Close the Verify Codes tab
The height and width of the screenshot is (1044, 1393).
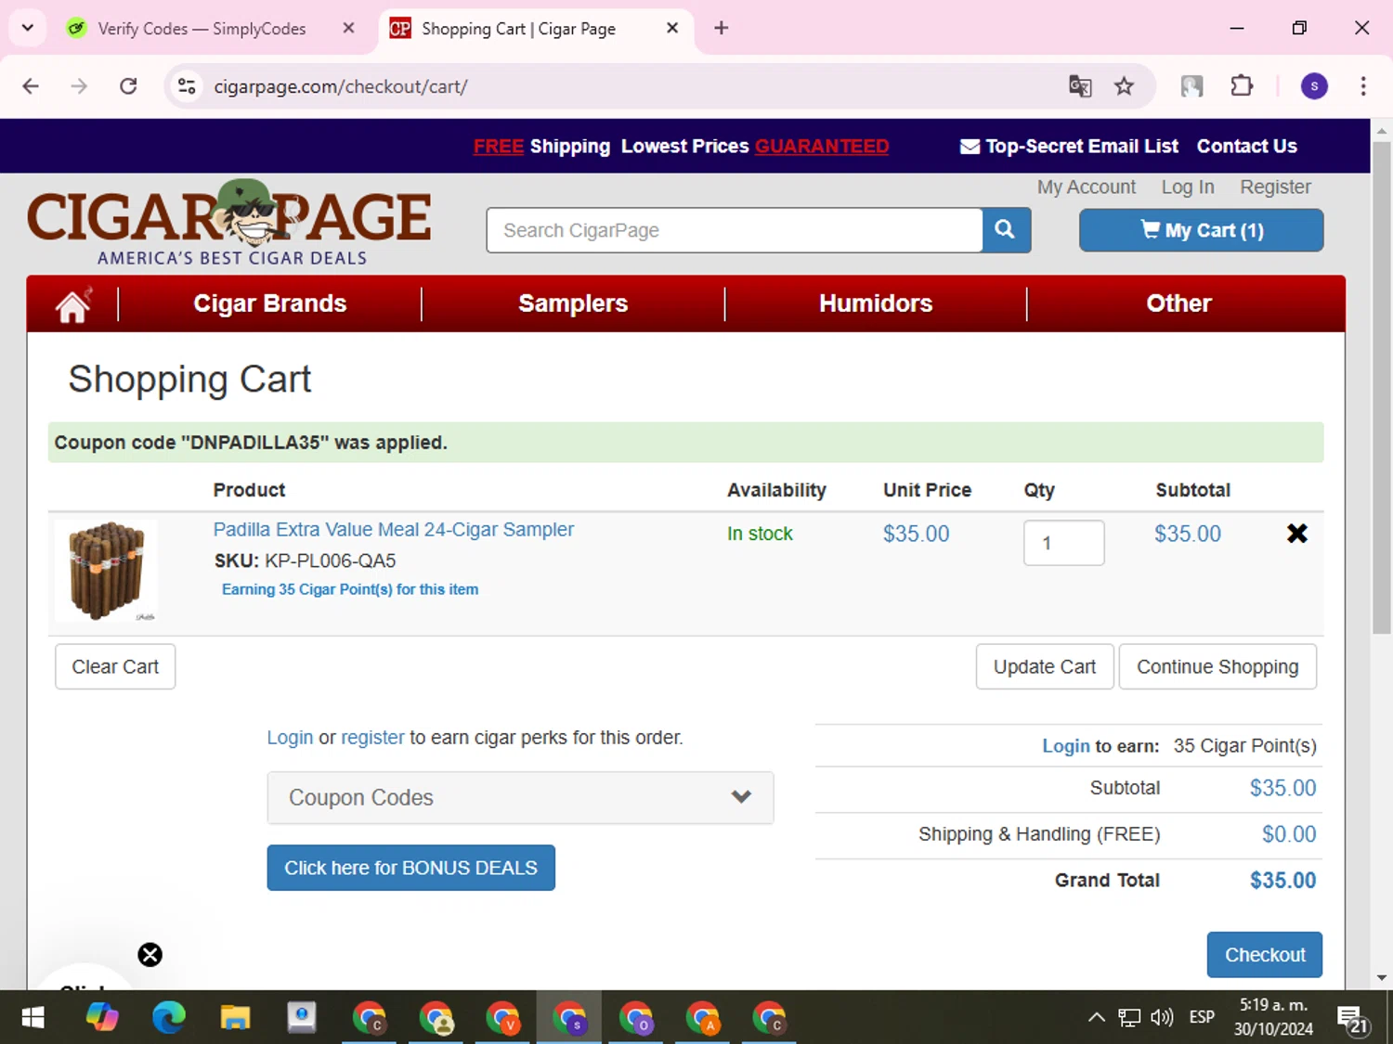348,28
